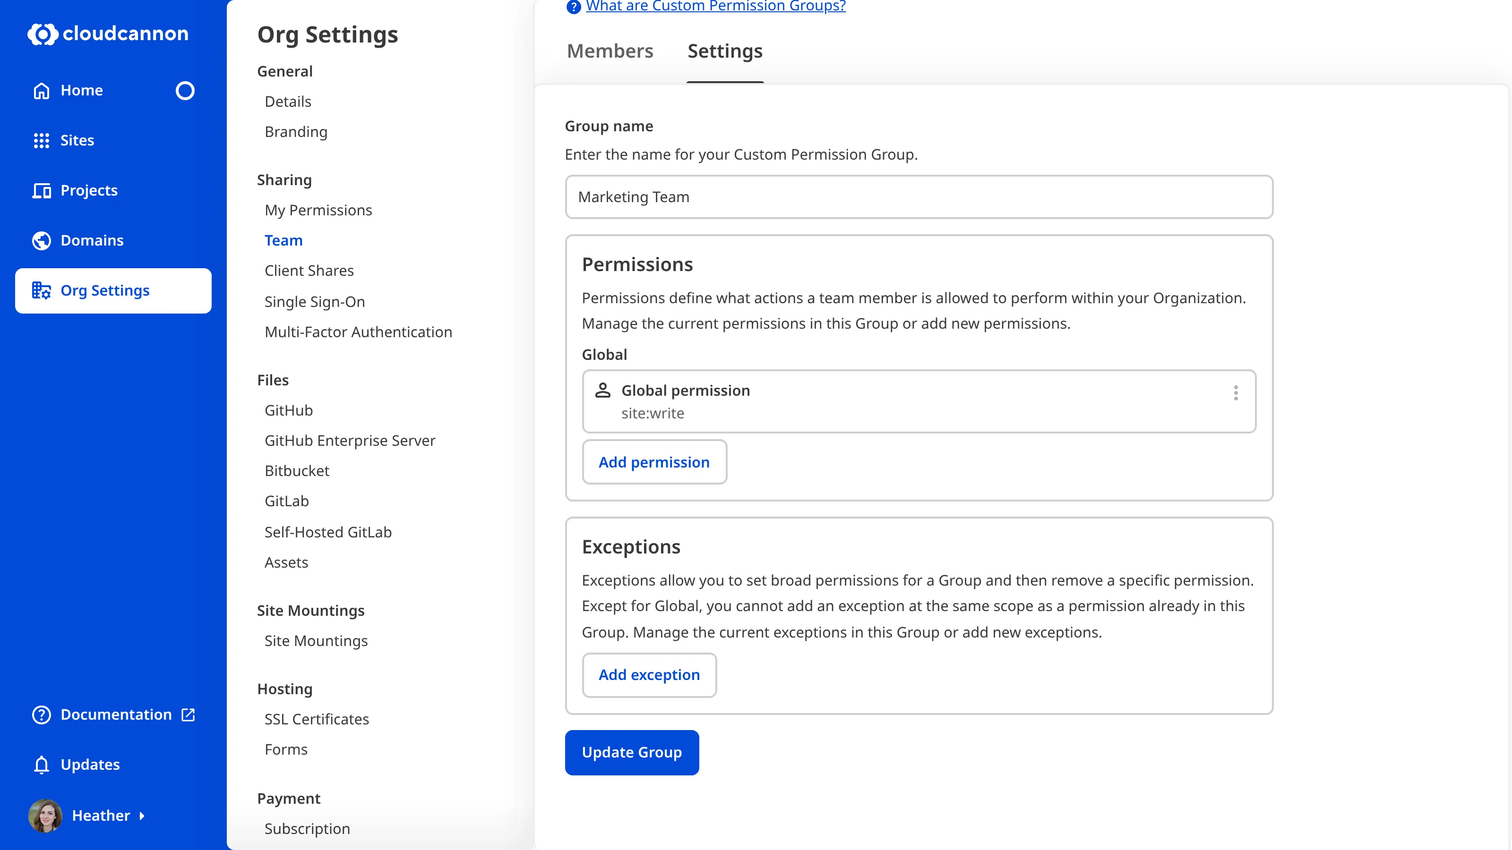The height and width of the screenshot is (850, 1512).
Task: Click the circle indicator next to Home
Action: pyautogui.click(x=185, y=90)
